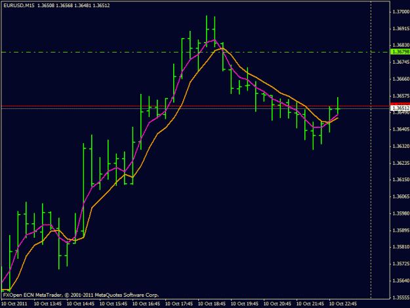Click the 10 Oct 22:45 time label

343,303
